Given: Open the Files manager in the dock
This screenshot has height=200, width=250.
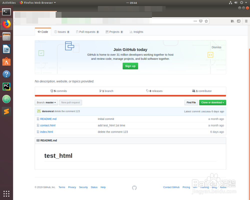Looking at the screenshot, I should (x=6, y=36).
